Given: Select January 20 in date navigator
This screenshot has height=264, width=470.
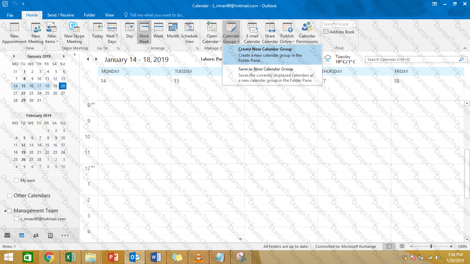Looking at the screenshot, I should point(63,86).
